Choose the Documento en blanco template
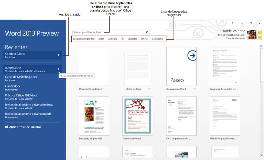This screenshot has width=264, height=160. (x=94, y=67)
